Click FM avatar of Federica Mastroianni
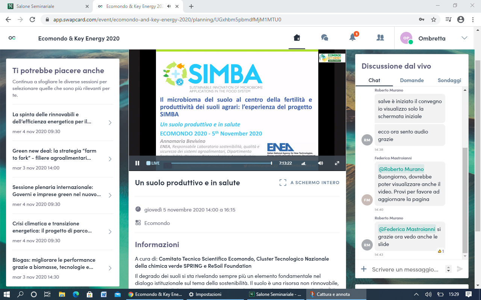Viewport: 481px width, 300px height. 367,200
